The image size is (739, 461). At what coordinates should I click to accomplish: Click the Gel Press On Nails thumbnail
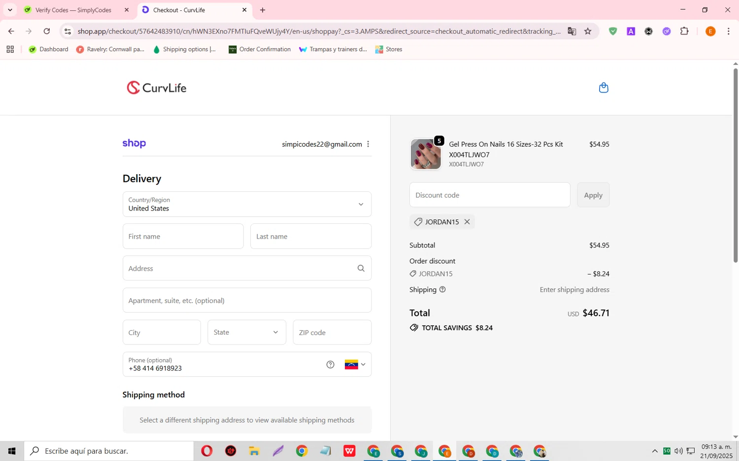(426, 154)
